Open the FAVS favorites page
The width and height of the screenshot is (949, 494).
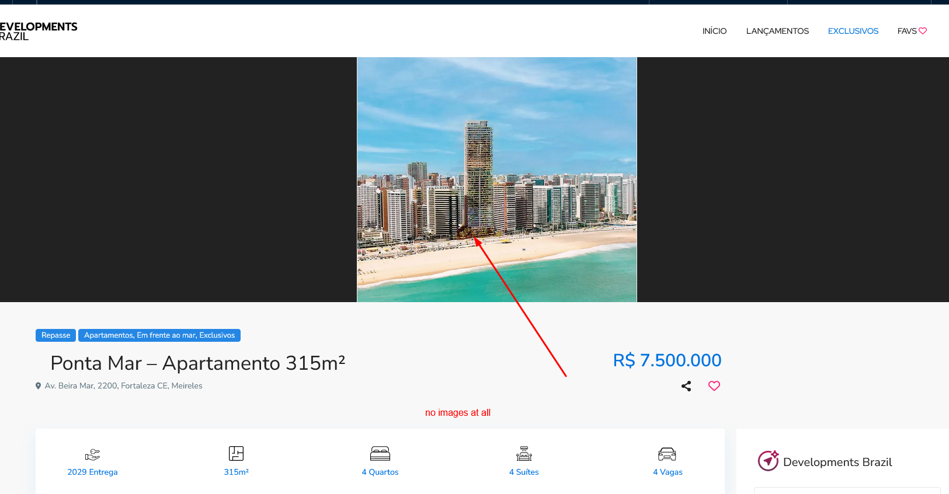tap(912, 31)
